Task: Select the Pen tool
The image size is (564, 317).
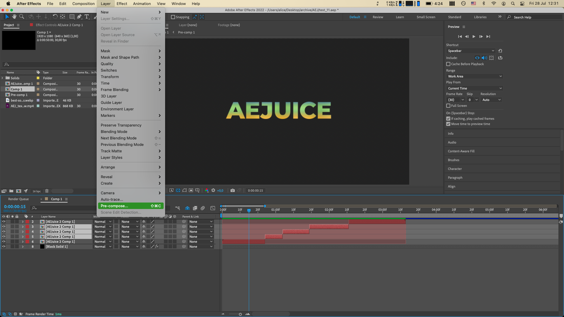Action: (x=79, y=17)
